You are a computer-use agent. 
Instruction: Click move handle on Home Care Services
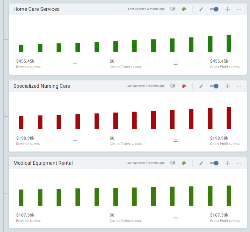(x=227, y=9)
